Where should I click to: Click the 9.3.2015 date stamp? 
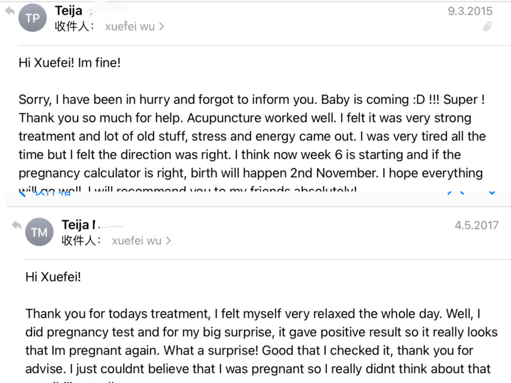[470, 11]
